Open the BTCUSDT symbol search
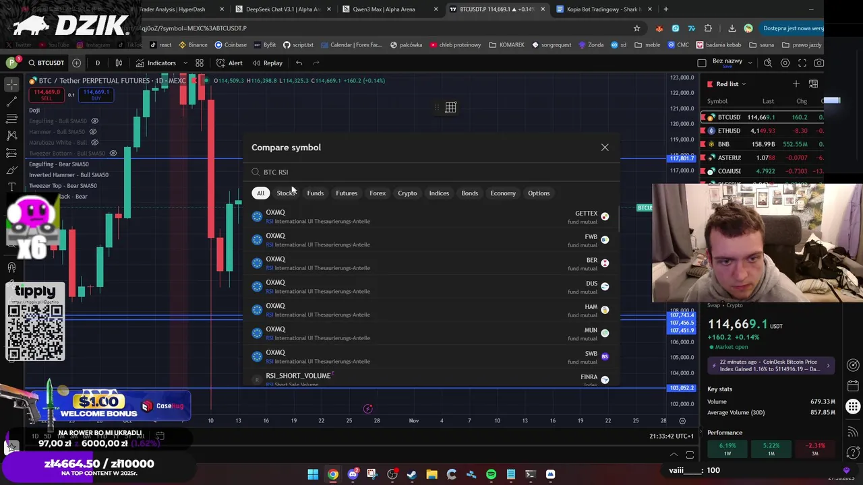This screenshot has width=863, height=485. (x=45, y=63)
